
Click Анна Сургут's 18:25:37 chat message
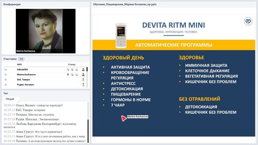pos(33,132)
